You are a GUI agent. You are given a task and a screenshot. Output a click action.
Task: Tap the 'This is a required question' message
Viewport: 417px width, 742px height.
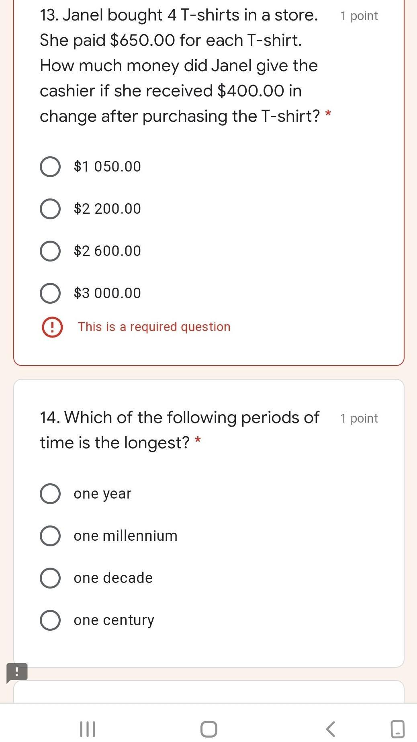154,327
